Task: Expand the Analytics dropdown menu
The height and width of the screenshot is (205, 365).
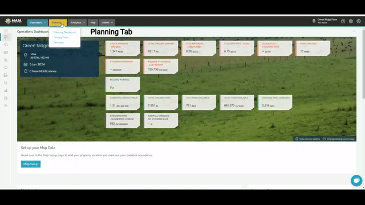Action: click(78, 23)
